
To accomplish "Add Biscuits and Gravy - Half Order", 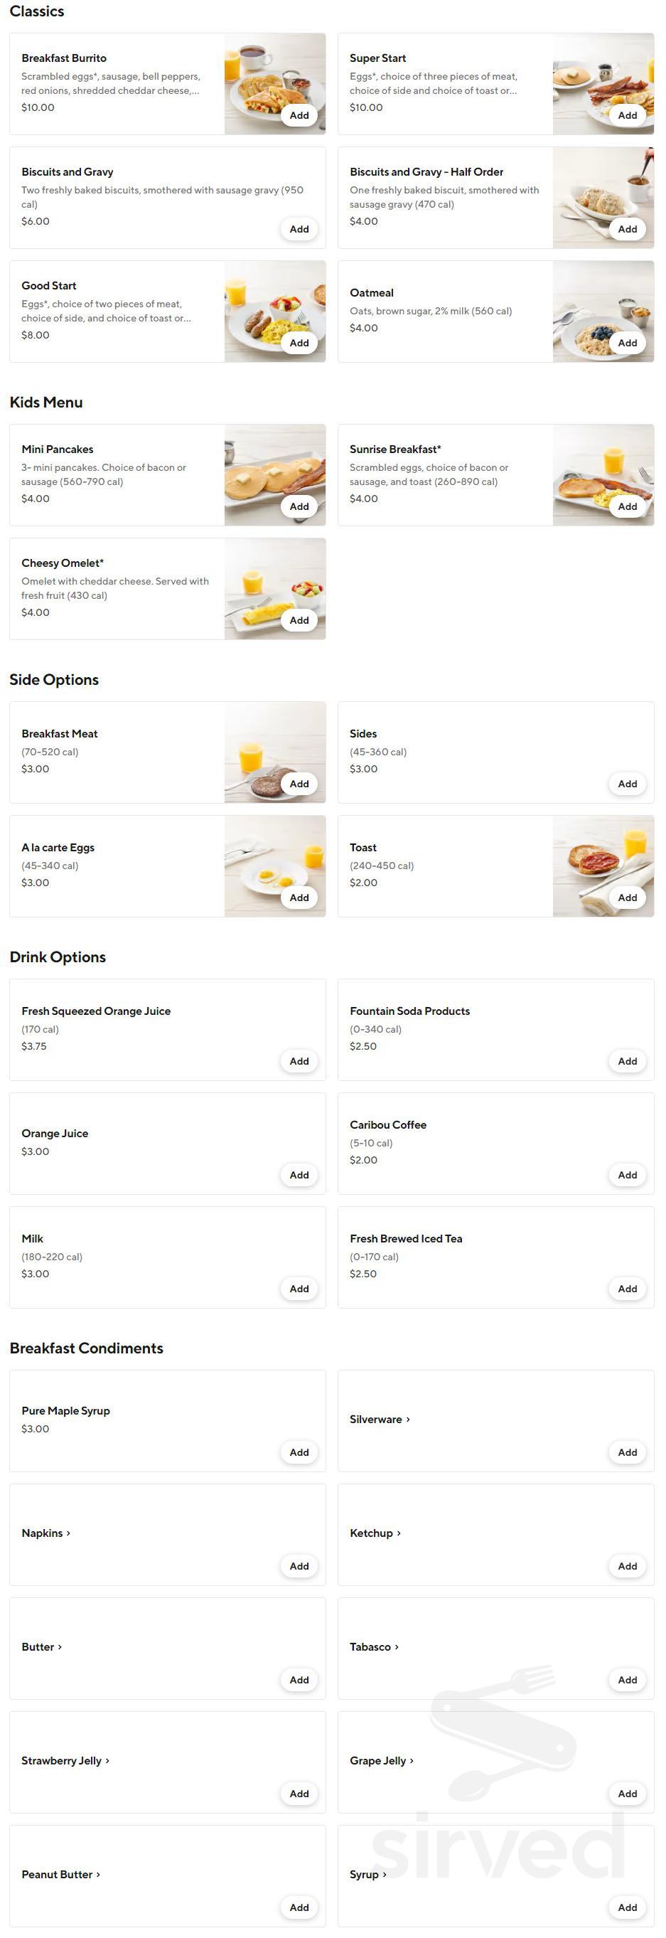I will coord(627,229).
